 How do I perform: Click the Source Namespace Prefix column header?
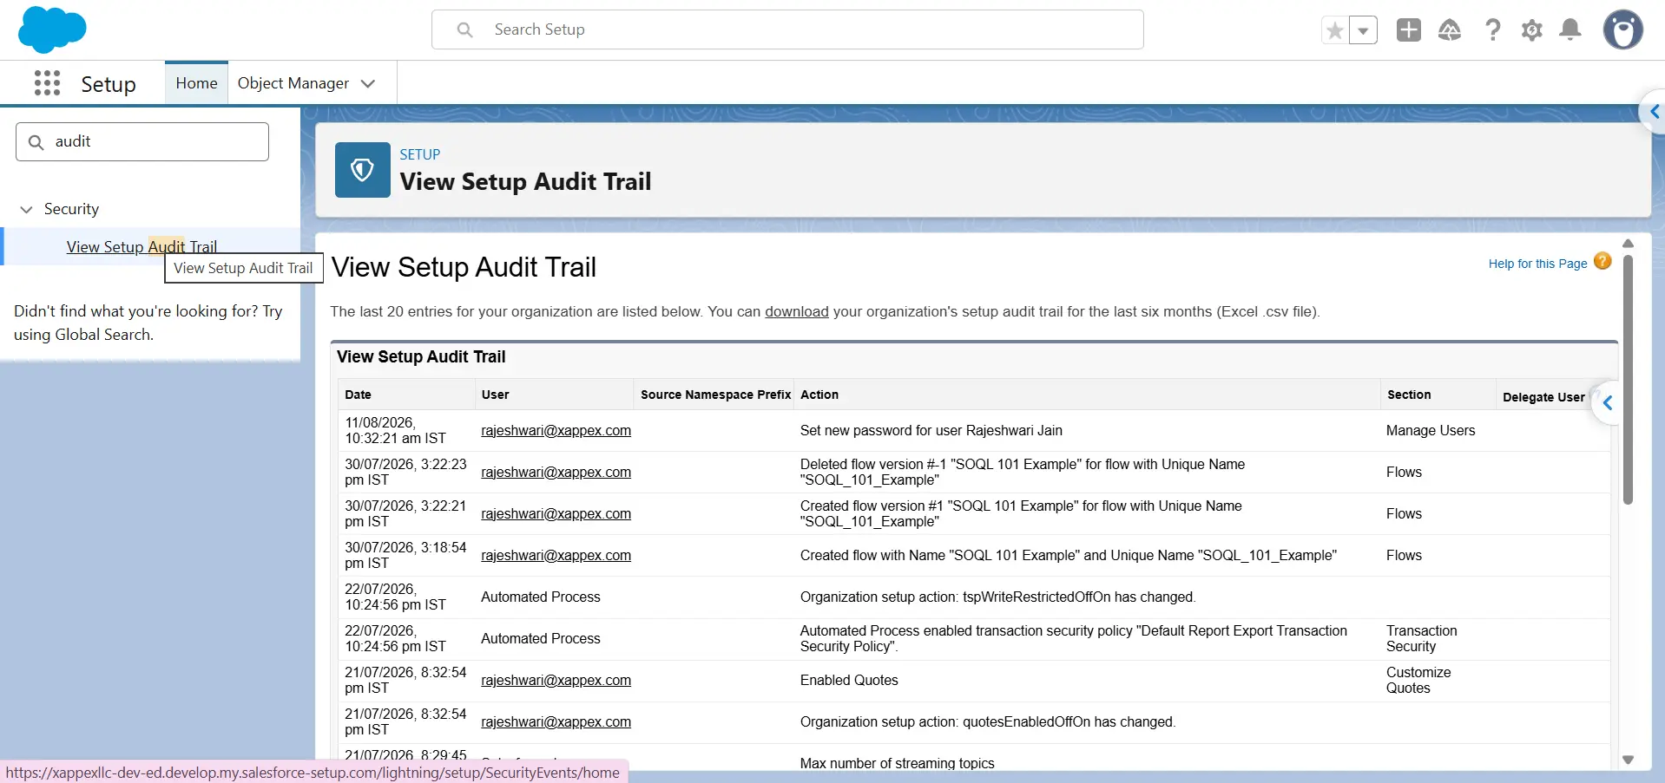[715, 395]
